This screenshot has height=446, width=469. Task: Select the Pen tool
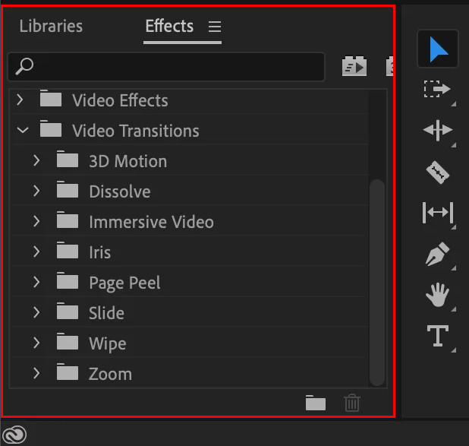click(x=437, y=255)
